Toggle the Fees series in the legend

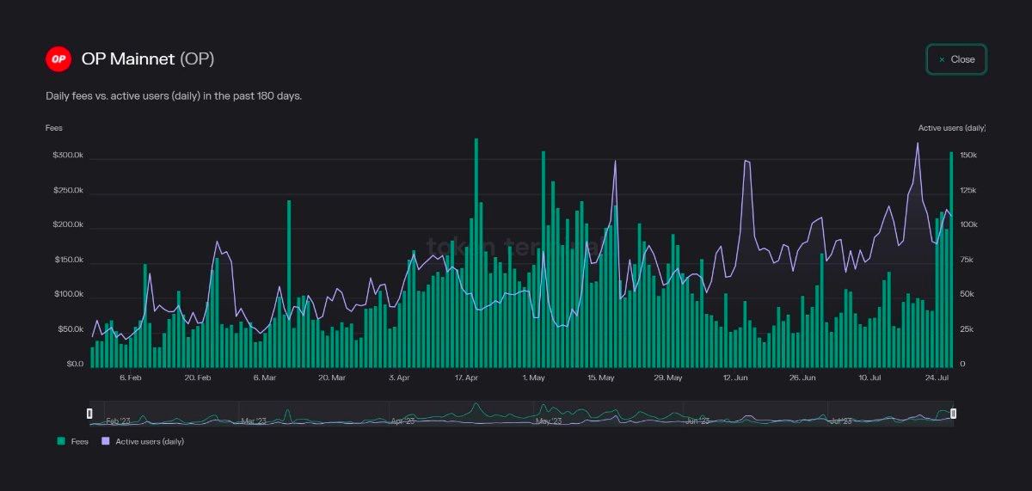[73, 441]
